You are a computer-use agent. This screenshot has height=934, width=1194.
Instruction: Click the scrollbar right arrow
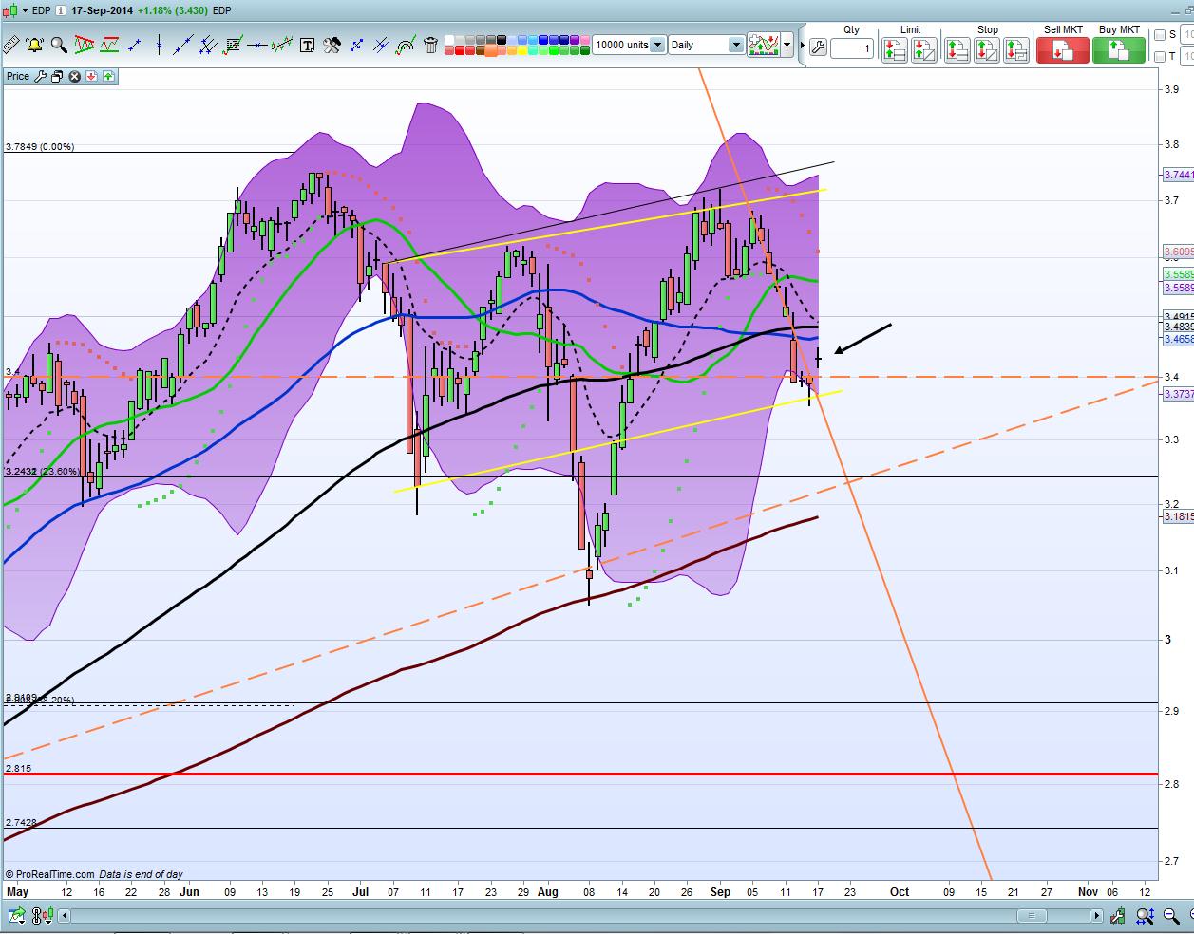(x=1097, y=916)
